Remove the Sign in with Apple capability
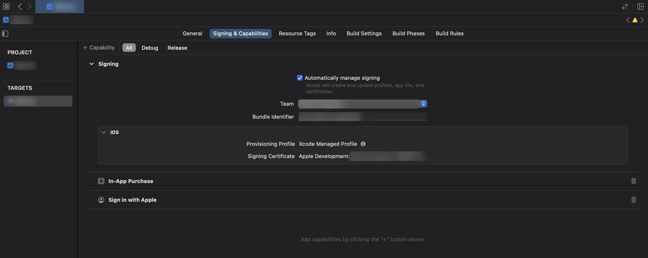The image size is (648, 258). click(x=633, y=200)
